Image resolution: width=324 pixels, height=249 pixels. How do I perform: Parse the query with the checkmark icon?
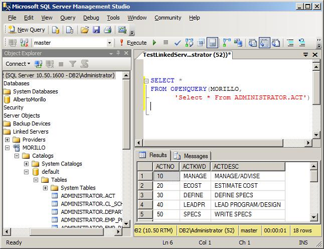[x=178, y=43]
